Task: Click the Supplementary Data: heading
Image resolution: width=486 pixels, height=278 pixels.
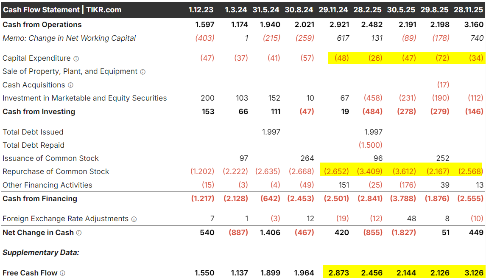Action: point(41,253)
